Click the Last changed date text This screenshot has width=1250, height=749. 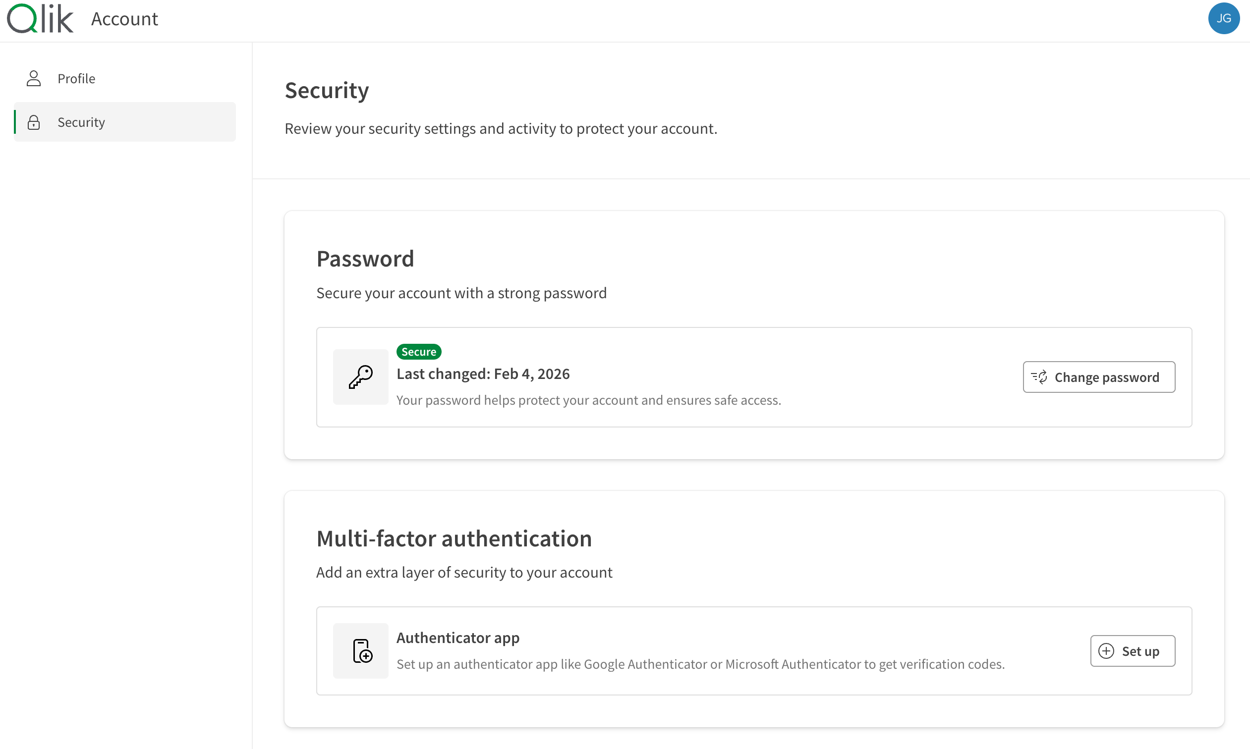pos(483,374)
